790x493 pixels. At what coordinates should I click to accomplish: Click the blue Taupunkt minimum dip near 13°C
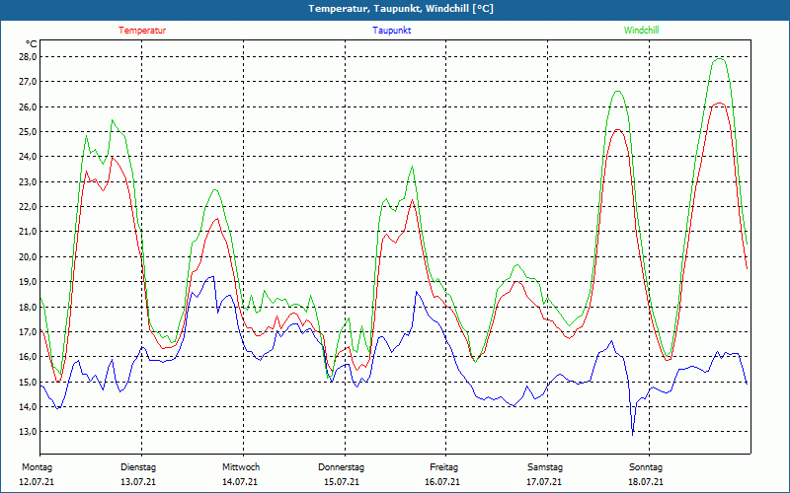[633, 434]
